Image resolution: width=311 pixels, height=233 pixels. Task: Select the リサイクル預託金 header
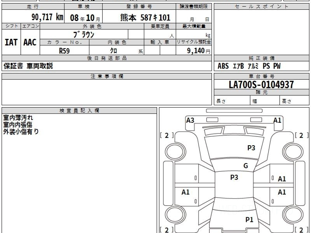coord(194,42)
